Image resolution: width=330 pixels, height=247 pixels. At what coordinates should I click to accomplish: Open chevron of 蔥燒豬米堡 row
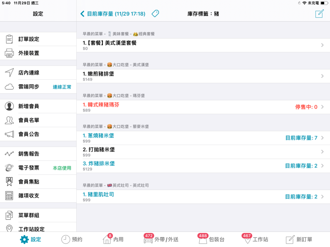(322, 138)
